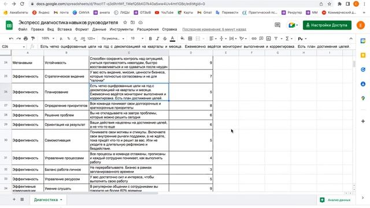Select the paint format tool
Viewport: 370px width, 208px height.
point(33,39)
